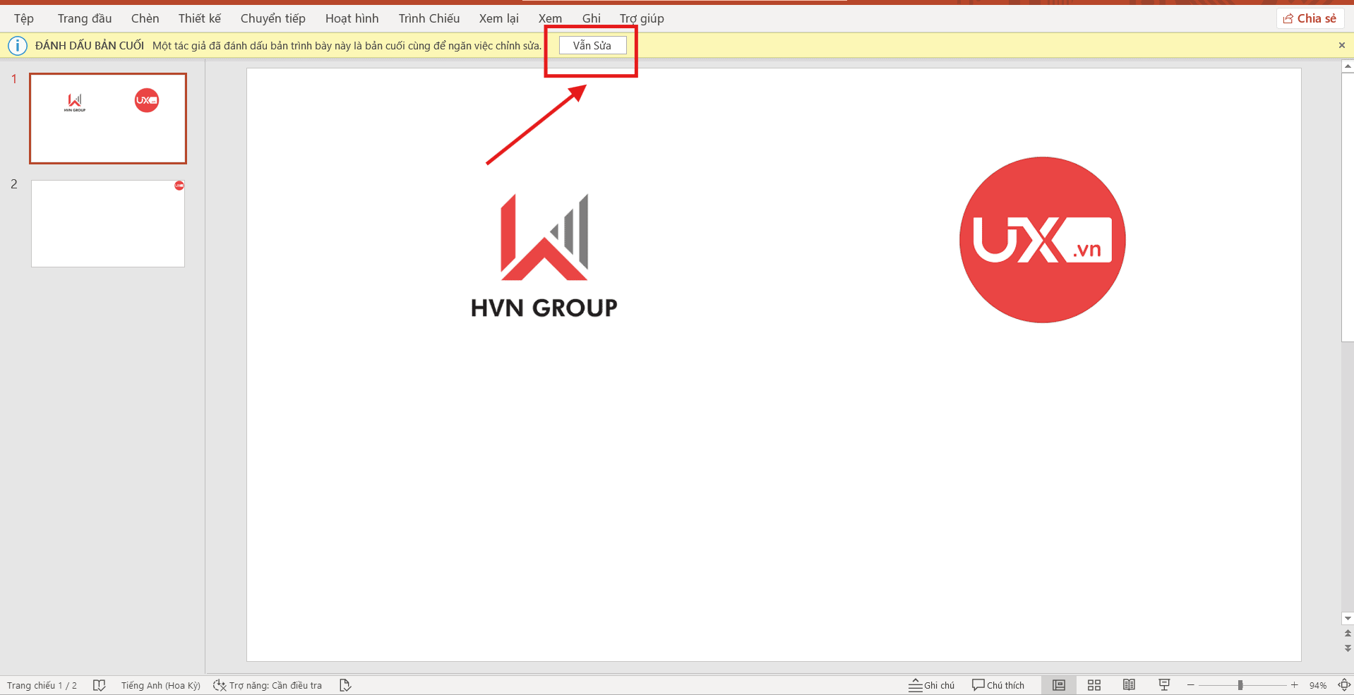The image size is (1354, 695).
Task: Click the marked-as-final document icon in status bar
Action: [345, 685]
